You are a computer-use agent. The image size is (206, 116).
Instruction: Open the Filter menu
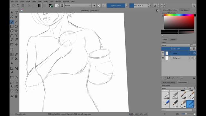46,1
